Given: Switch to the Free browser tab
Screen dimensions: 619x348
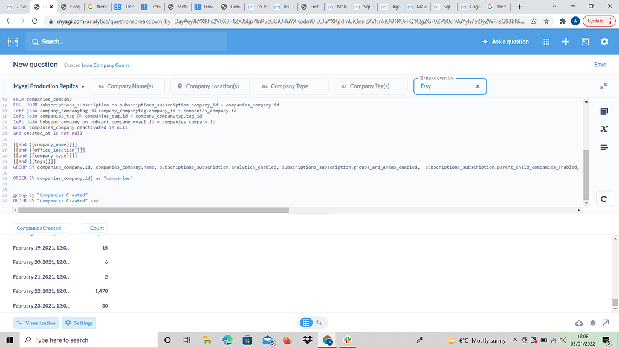Looking at the screenshot, I should (x=311, y=7).
